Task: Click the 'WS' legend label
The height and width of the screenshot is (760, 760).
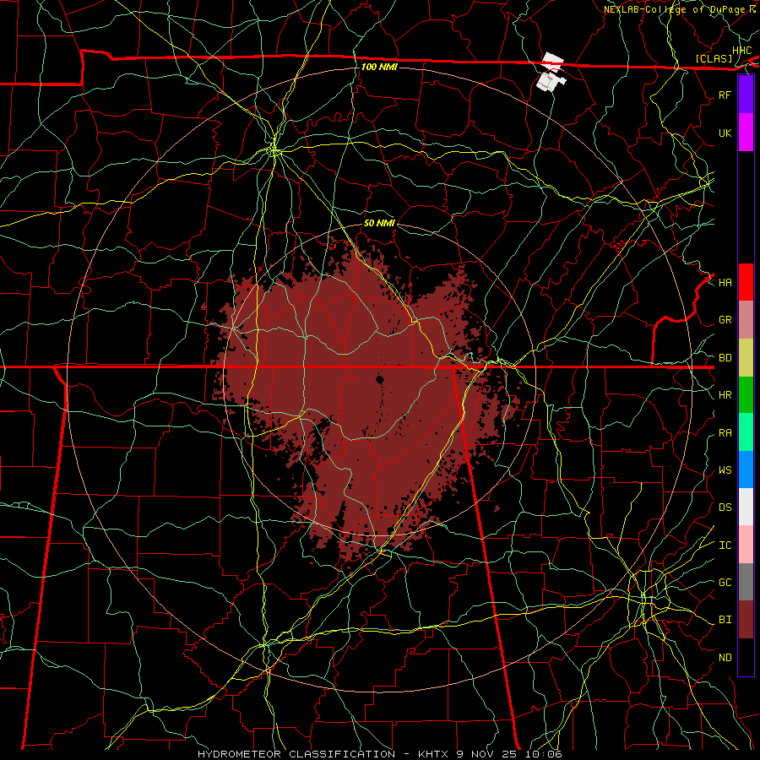Action: click(725, 470)
